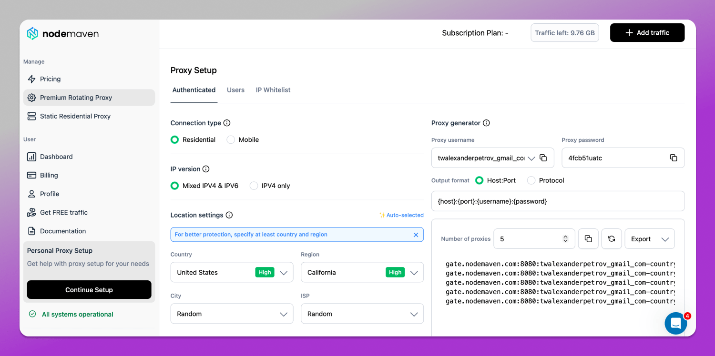Expand the proxy username dropdown arrow
The height and width of the screenshot is (356, 715).
point(531,158)
